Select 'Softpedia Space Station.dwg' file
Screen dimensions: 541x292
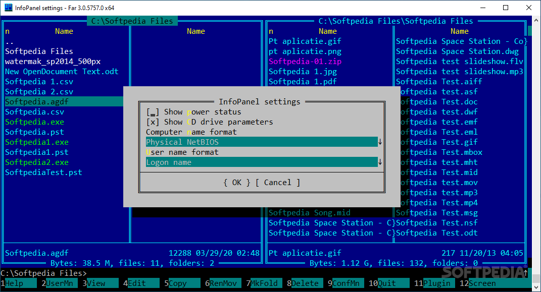coord(457,51)
